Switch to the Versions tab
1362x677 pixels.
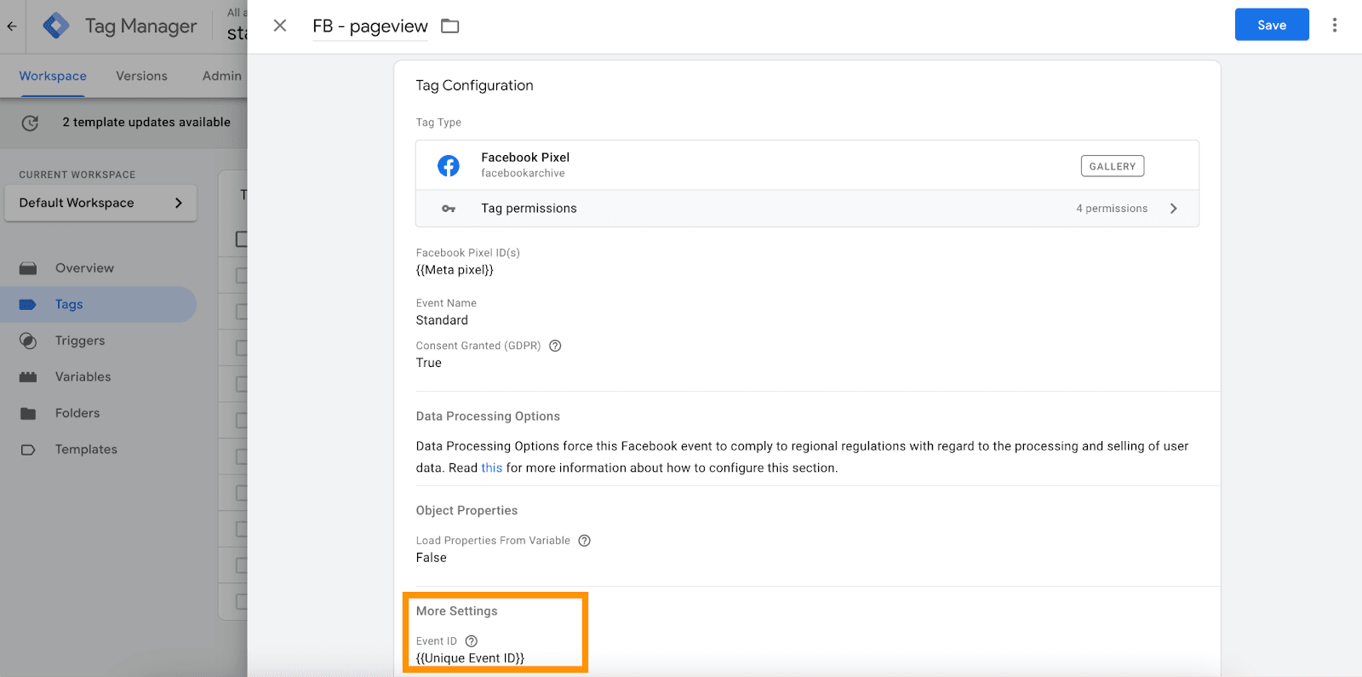click(x=141, y=76)
